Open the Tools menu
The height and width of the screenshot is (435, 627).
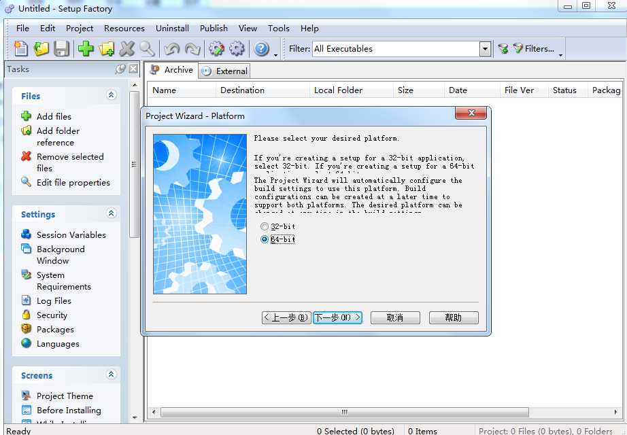click(279, 29)
